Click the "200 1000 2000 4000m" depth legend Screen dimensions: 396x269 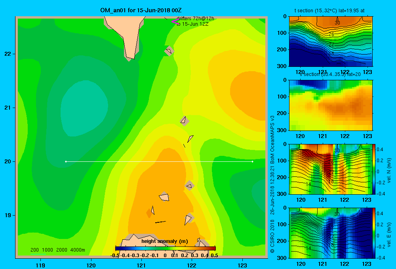click(57, 250)
